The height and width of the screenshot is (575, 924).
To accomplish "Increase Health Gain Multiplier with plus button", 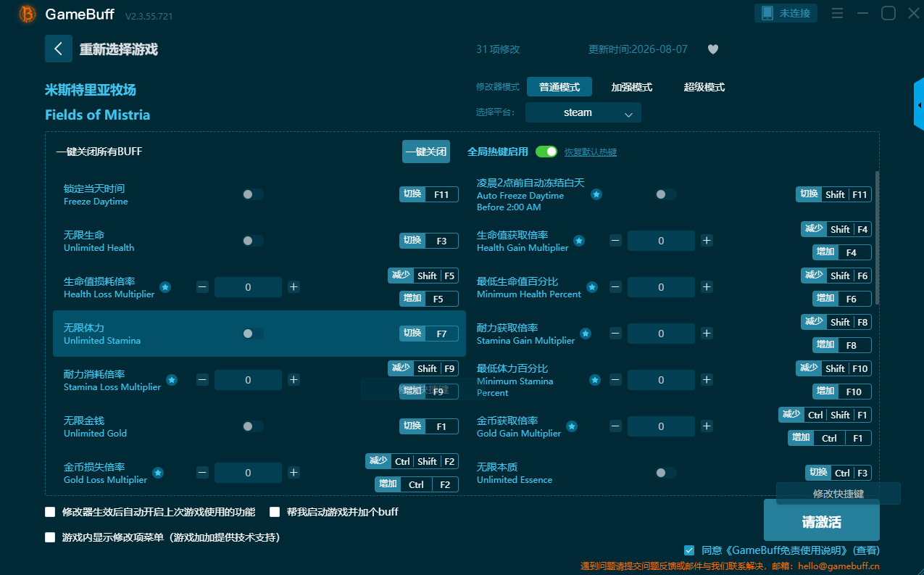I will [x=707, y=241].
